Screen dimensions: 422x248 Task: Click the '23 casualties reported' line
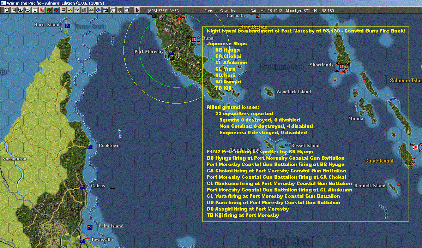(x=244, y=113)
